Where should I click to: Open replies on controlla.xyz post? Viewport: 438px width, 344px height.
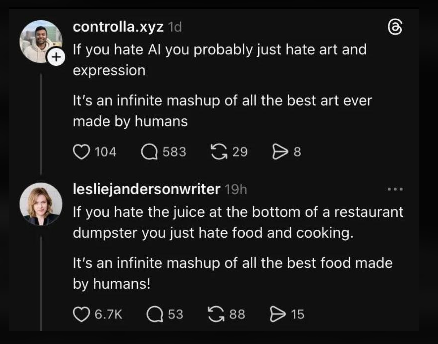pos(149,152)
